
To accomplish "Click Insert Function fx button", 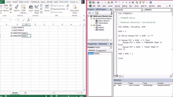I will (28, 20).
